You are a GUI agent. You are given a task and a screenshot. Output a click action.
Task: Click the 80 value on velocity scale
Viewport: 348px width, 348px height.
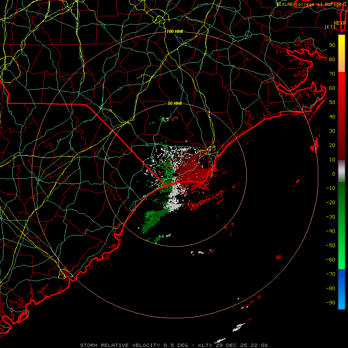332,60
